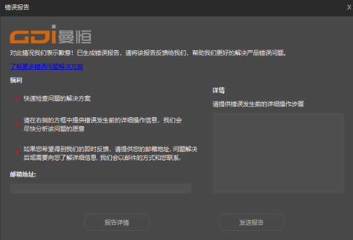Click into the 详情 operation steps text area
Viewport: 353px width, 240px height.
[278, 153]
